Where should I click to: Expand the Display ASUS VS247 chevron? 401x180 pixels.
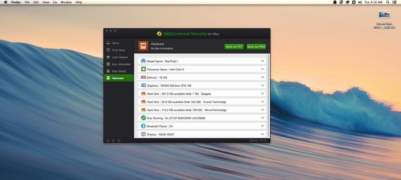click(x=263, y=134)
